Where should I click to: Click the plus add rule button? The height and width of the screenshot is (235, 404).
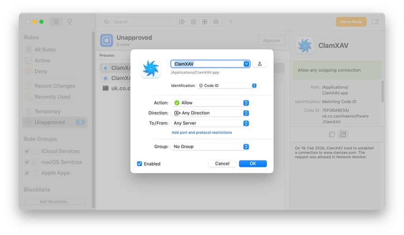coord(231,22)
